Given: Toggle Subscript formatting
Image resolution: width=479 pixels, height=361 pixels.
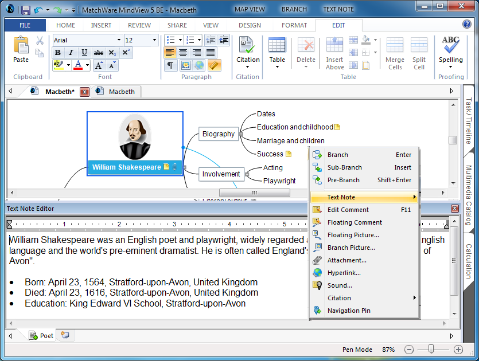Looking at the screenshot, I should (x=112, y=53).
